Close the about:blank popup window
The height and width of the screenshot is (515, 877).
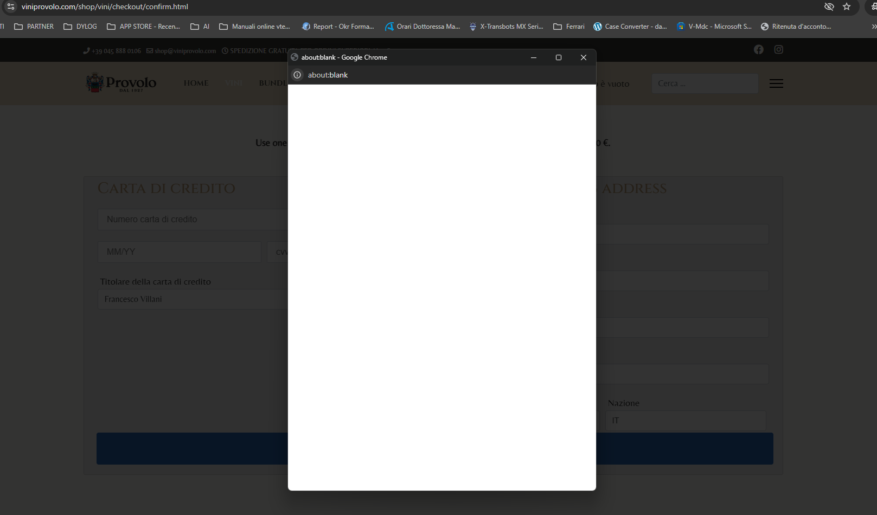point(584,57)
